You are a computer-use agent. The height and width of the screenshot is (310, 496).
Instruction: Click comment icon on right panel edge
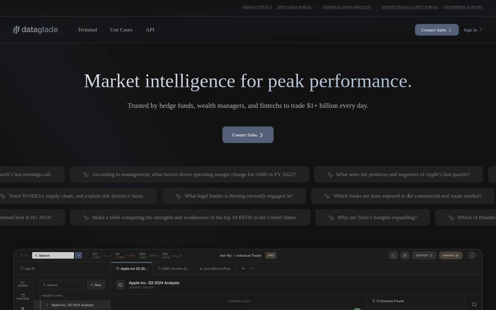(474, 304)
